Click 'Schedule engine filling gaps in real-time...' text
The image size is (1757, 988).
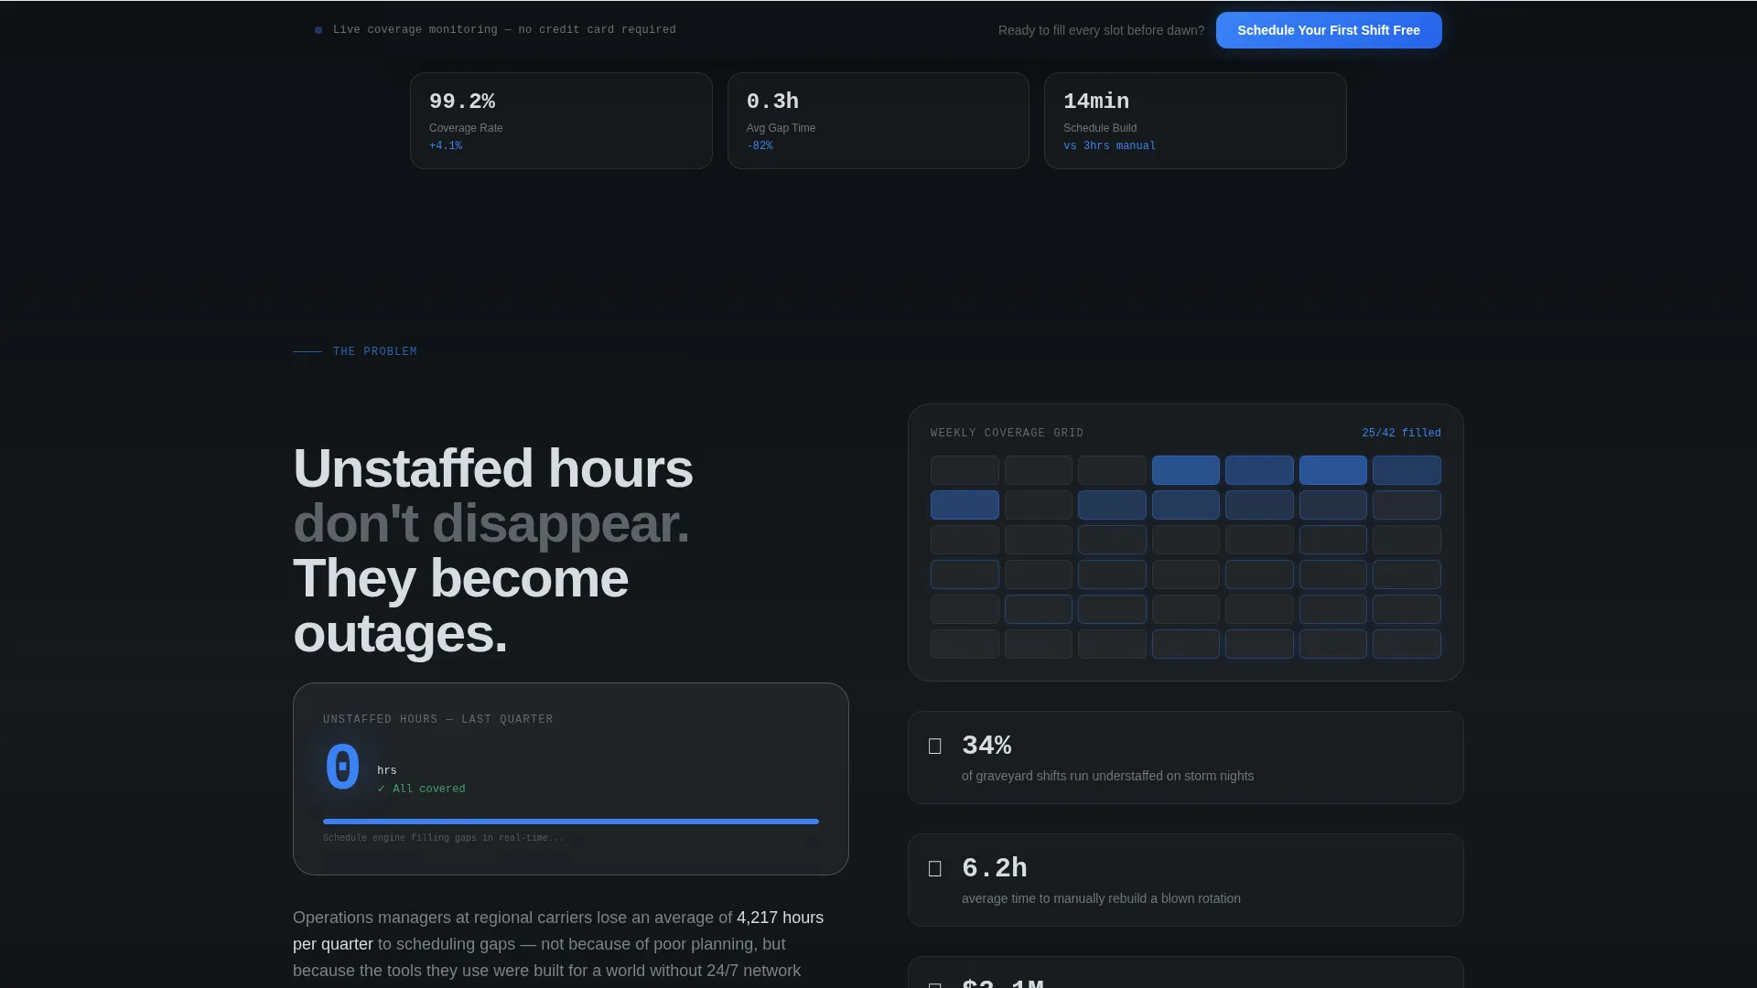(444, 838)
